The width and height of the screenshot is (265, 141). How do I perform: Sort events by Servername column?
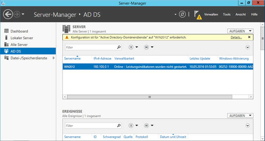point(72,137)
